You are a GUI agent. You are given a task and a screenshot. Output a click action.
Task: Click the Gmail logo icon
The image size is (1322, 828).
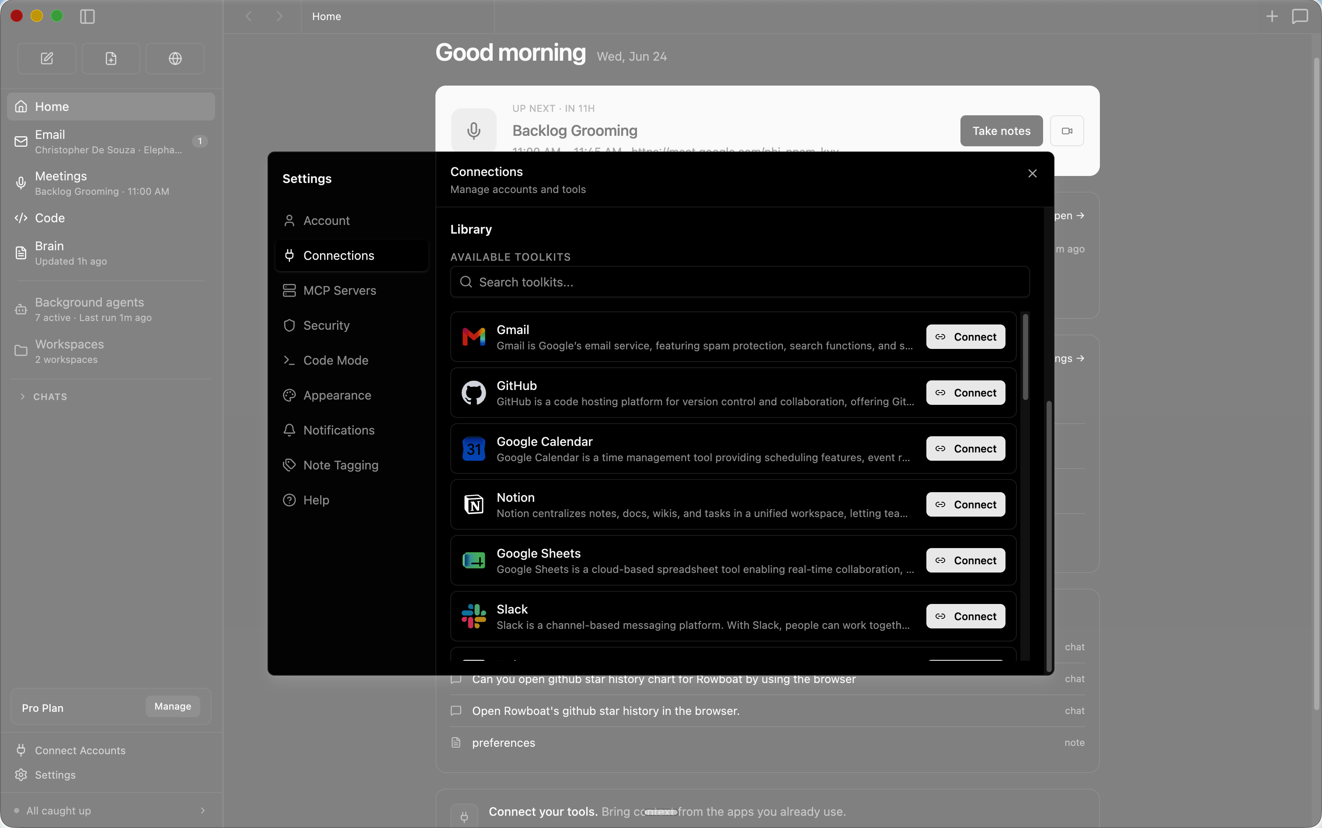click(474, 337)
